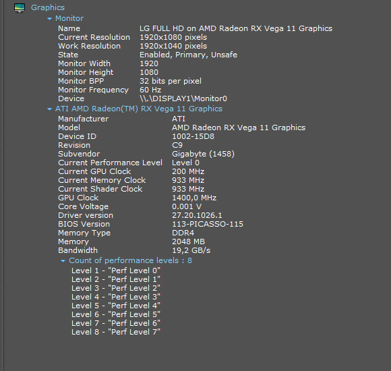Click the Manufacturer label

point(84,119)
